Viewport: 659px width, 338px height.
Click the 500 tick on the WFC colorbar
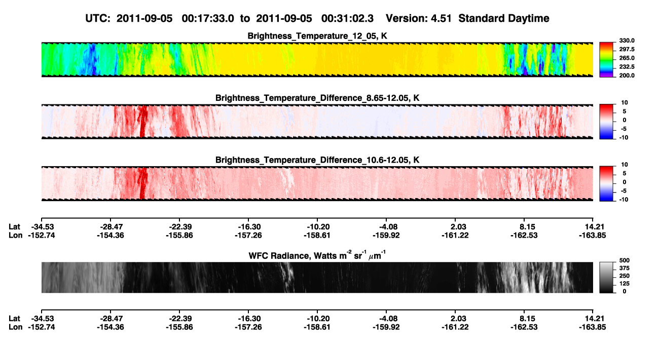[x=624, y=261]
